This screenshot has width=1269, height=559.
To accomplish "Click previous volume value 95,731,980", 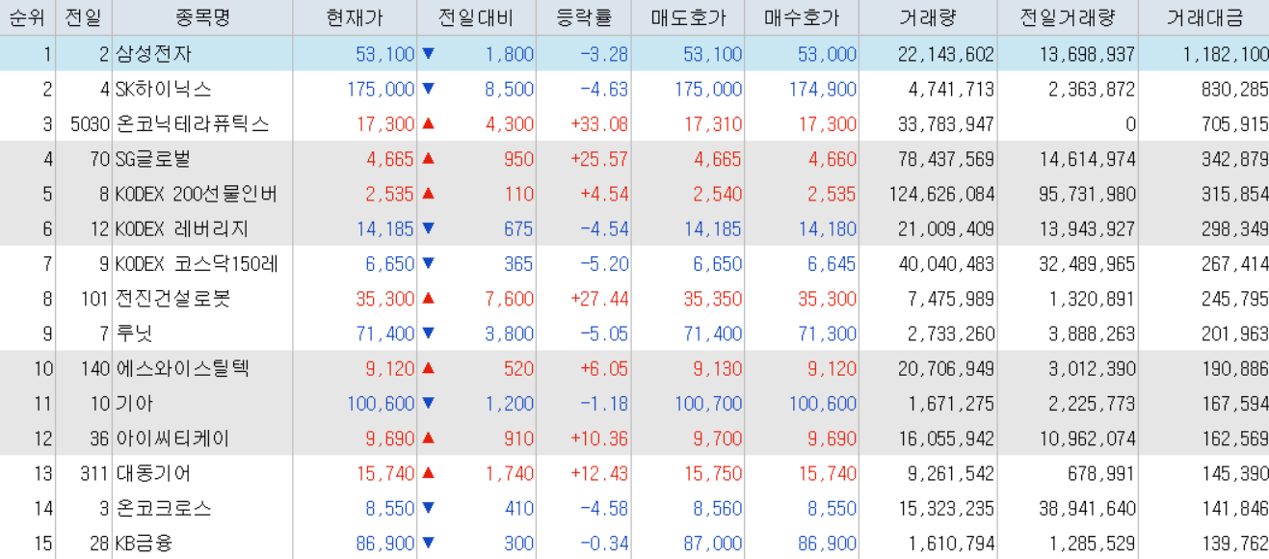I will [x=1087, y=194].
